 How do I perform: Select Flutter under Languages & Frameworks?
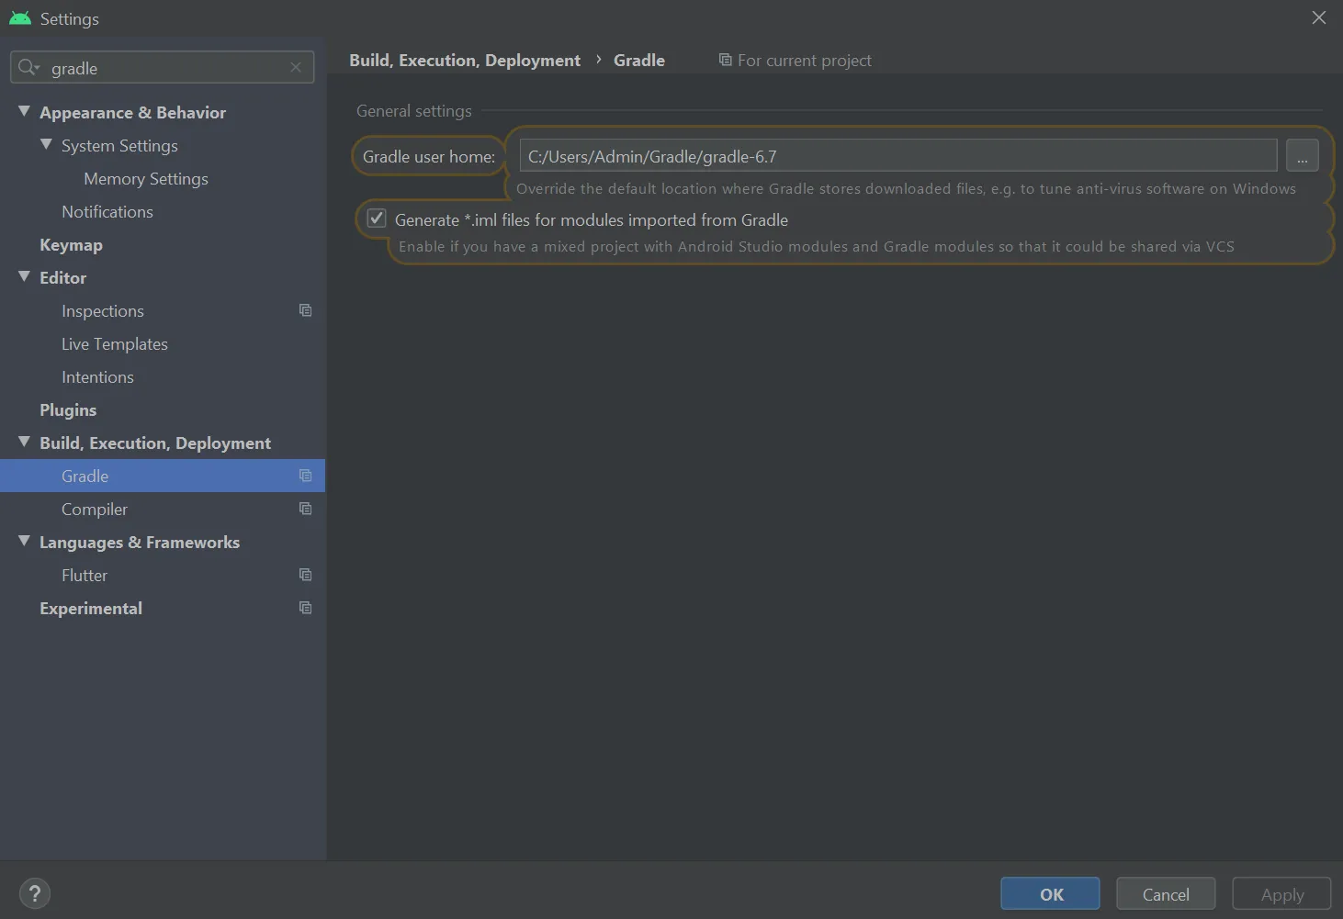85,576
